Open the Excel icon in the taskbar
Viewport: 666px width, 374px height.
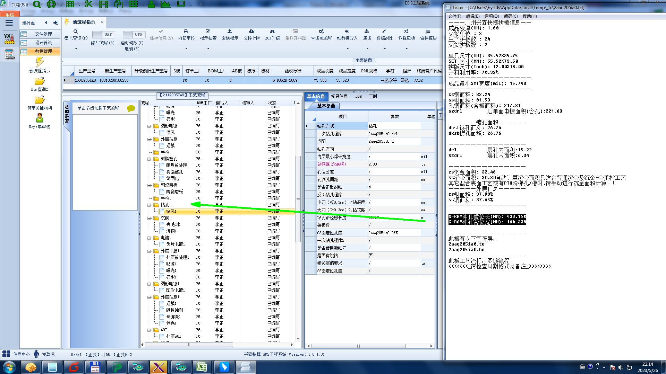point(202,367)
